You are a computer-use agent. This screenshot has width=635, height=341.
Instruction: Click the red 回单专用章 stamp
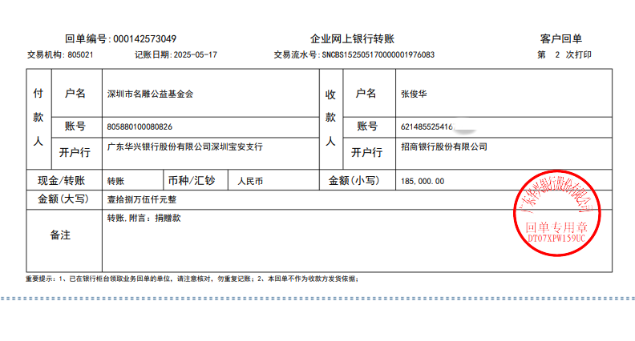(x=557, y=213)
